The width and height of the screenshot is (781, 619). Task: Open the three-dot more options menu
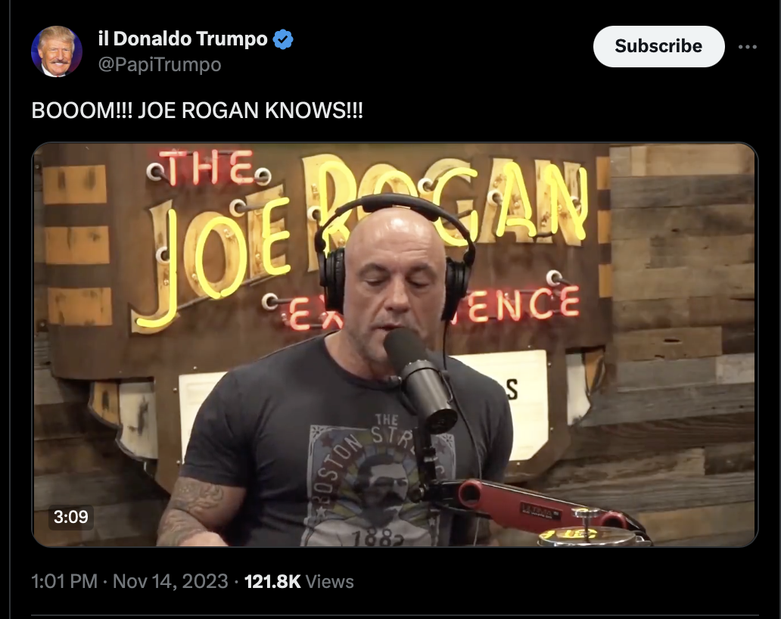tap(748, 47)
